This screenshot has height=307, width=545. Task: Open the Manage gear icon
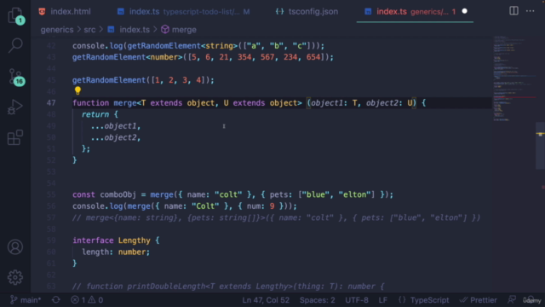pos(15,277)
